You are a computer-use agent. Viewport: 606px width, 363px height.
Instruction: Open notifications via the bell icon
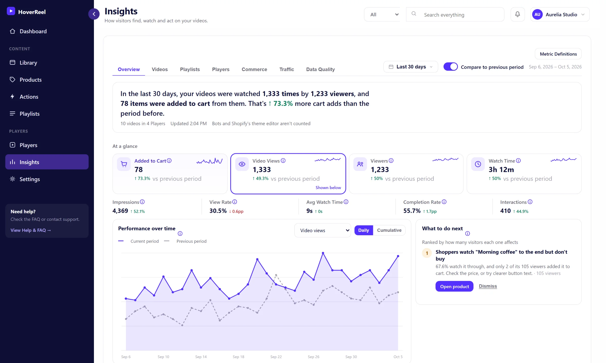click(x=518, y=14)
